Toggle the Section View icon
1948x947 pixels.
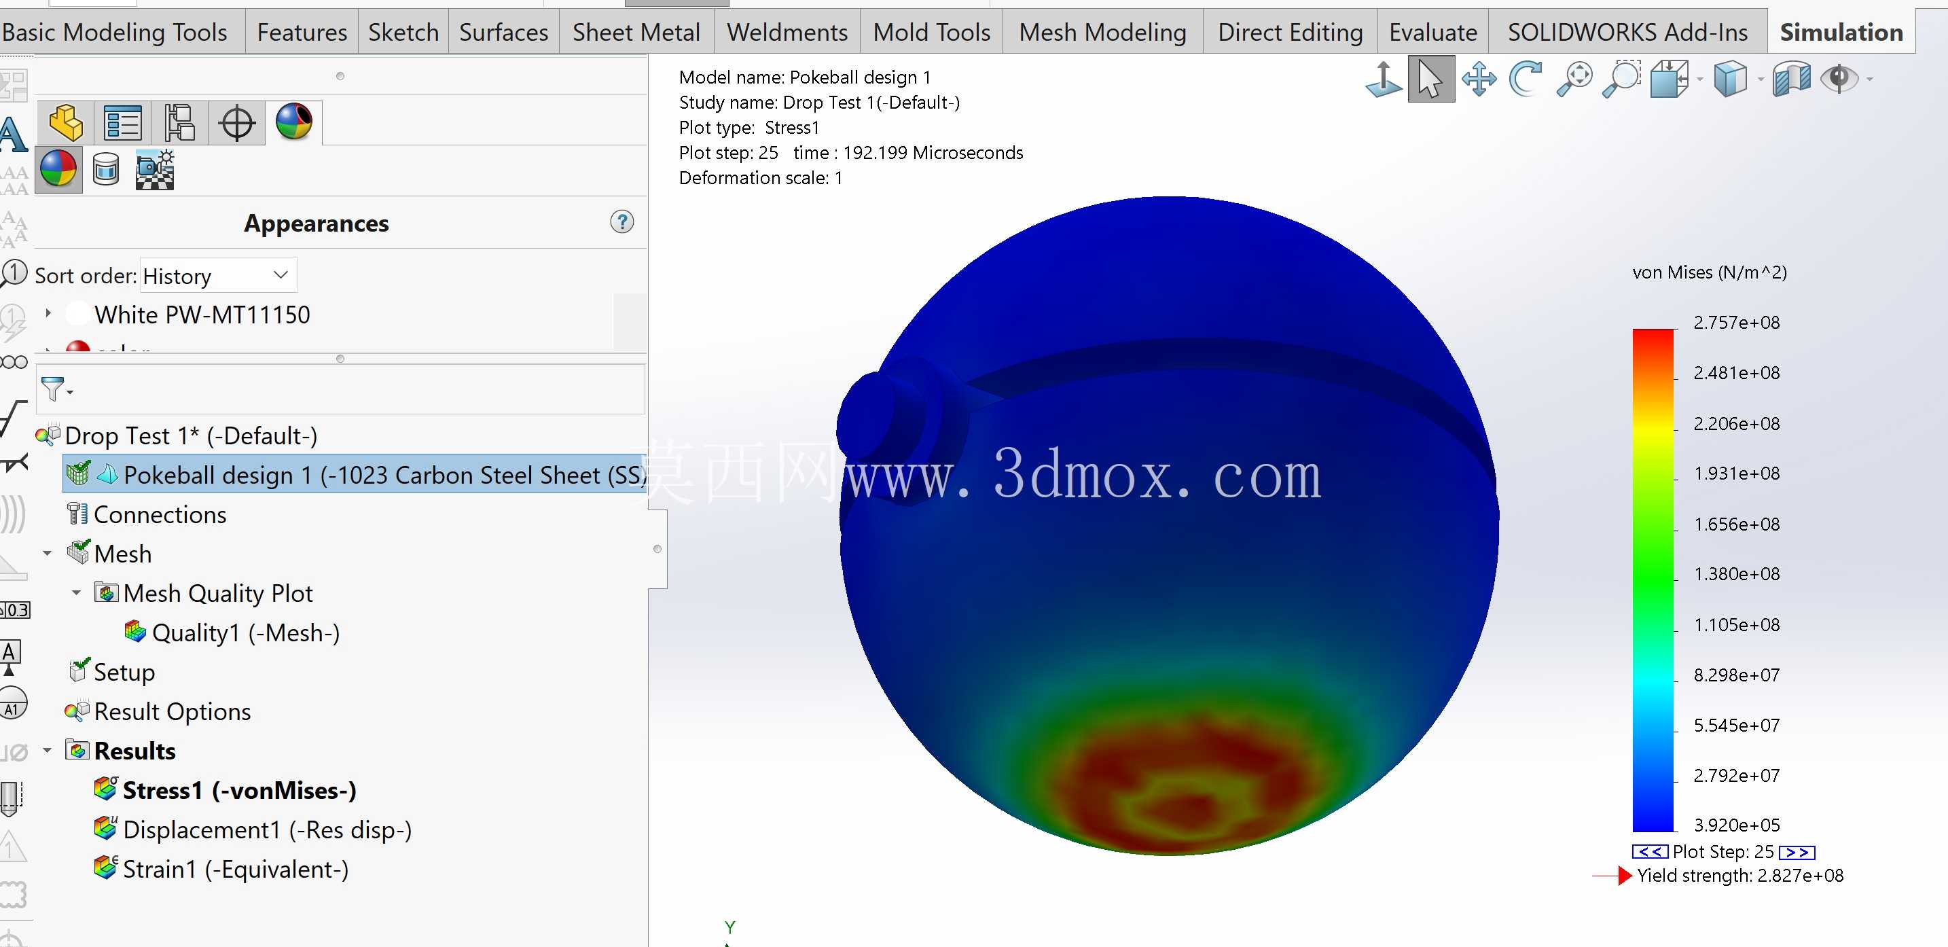[1792, 79]
